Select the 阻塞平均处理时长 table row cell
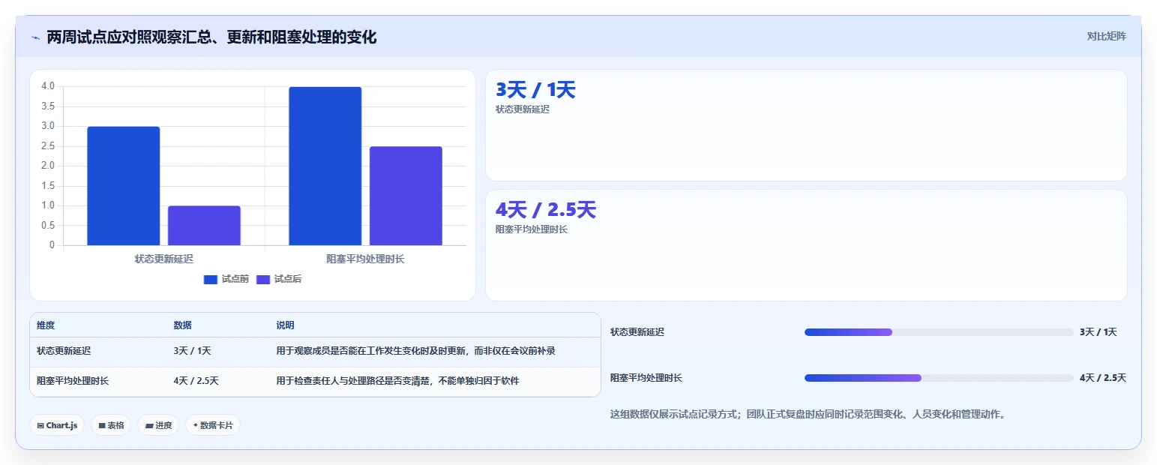 click(x=73, y=381)
